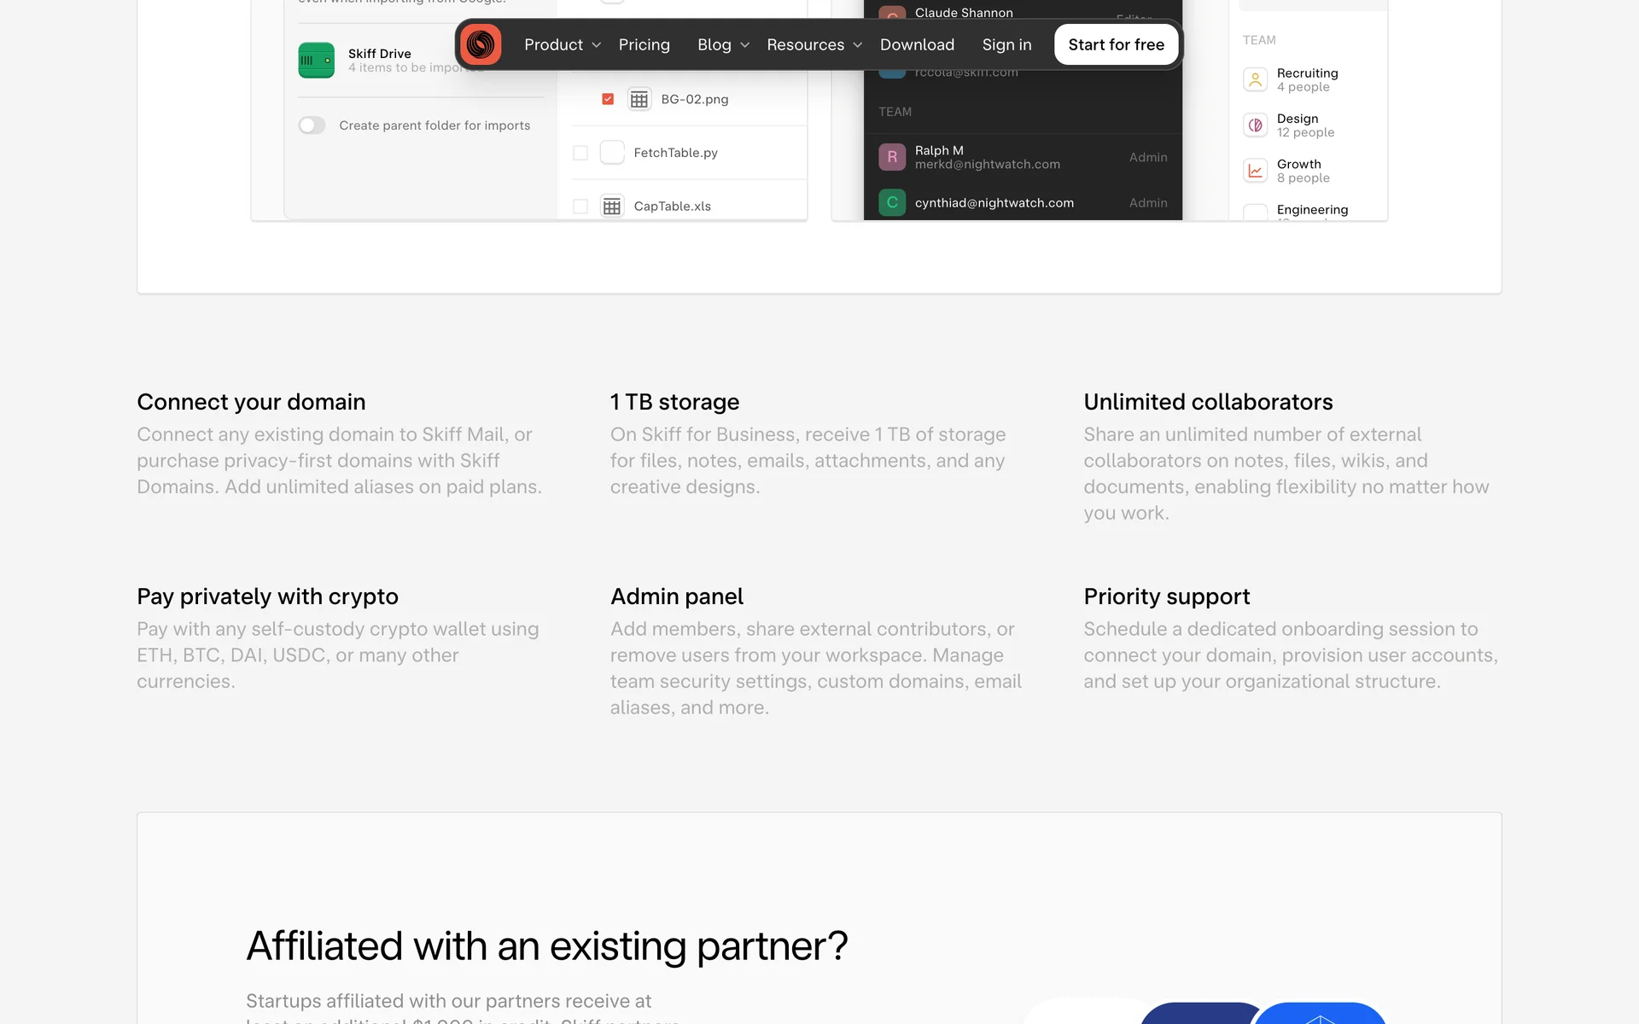Viewport: 1639px width, 1024px height.
Task: Click the Recruiting team icon
Action: (1255, 80)
